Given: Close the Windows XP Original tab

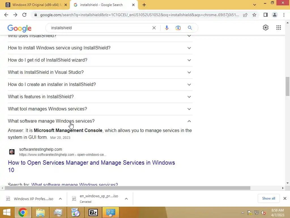Looking at the screenshot, I should pos(66,5).
